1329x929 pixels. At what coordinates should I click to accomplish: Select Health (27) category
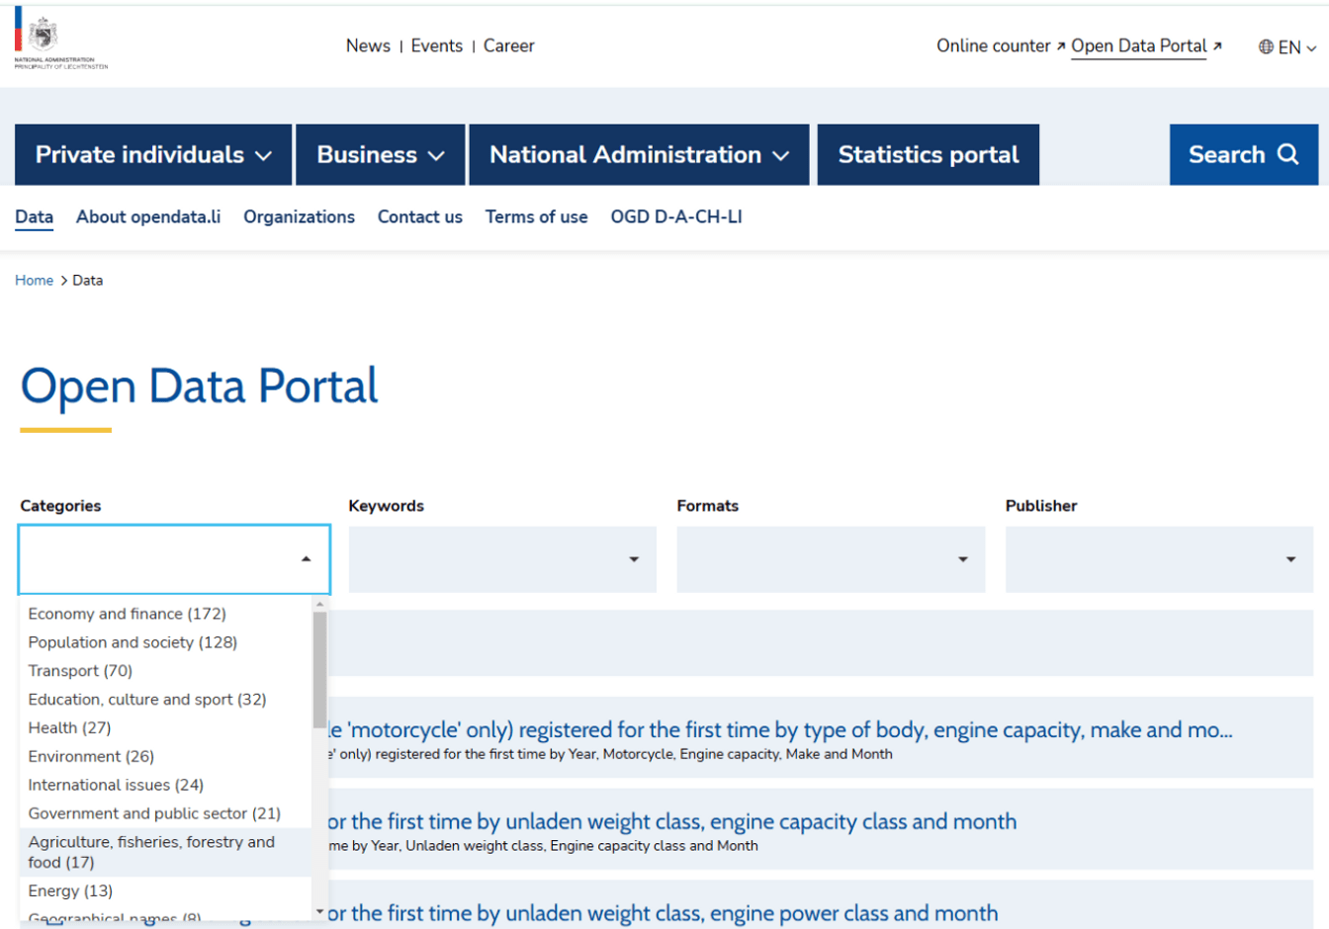click(165, 728)
